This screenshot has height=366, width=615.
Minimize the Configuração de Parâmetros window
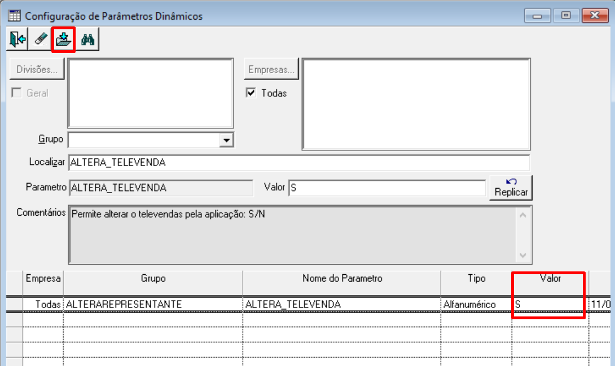537,16
